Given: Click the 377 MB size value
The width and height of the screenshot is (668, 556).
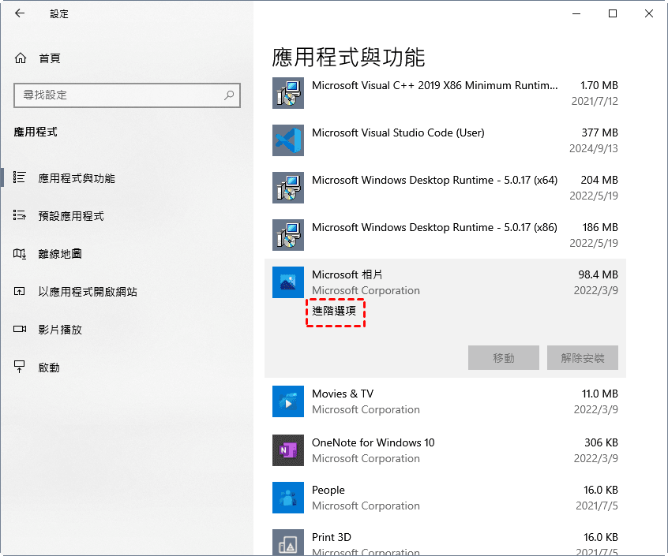Looking at the screenshot, I should click(x=600, y=132).
